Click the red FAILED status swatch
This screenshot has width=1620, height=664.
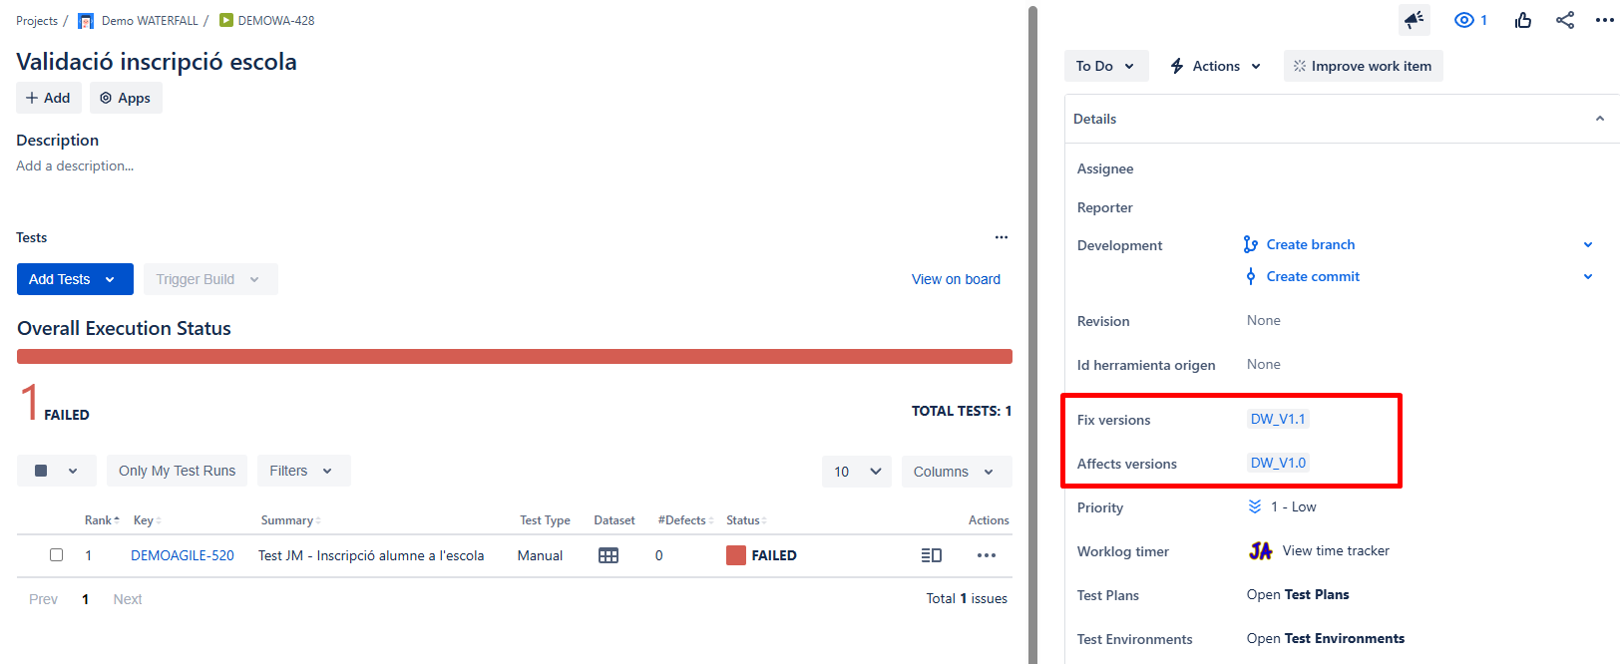(x=736, y=555)
